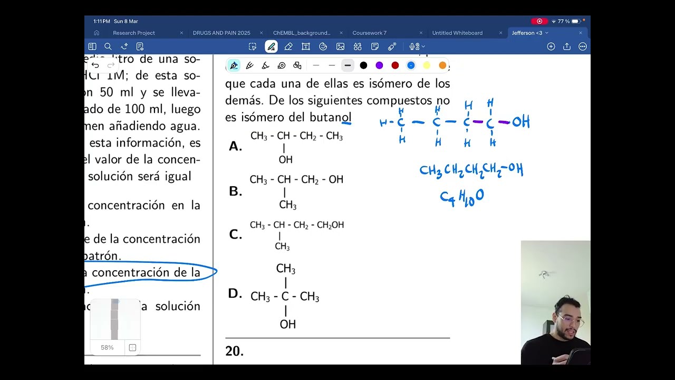Screen dimensions: 675x380
Task: Select the laser pointer tool
Action: pos(392,46)
